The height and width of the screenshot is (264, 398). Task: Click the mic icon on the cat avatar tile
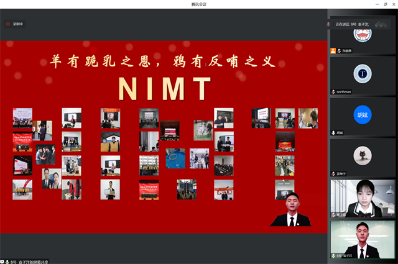point(334,173)
